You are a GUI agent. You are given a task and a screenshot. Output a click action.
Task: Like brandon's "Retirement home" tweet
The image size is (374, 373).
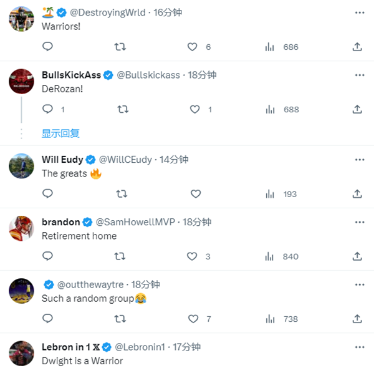tap(193, 256)
